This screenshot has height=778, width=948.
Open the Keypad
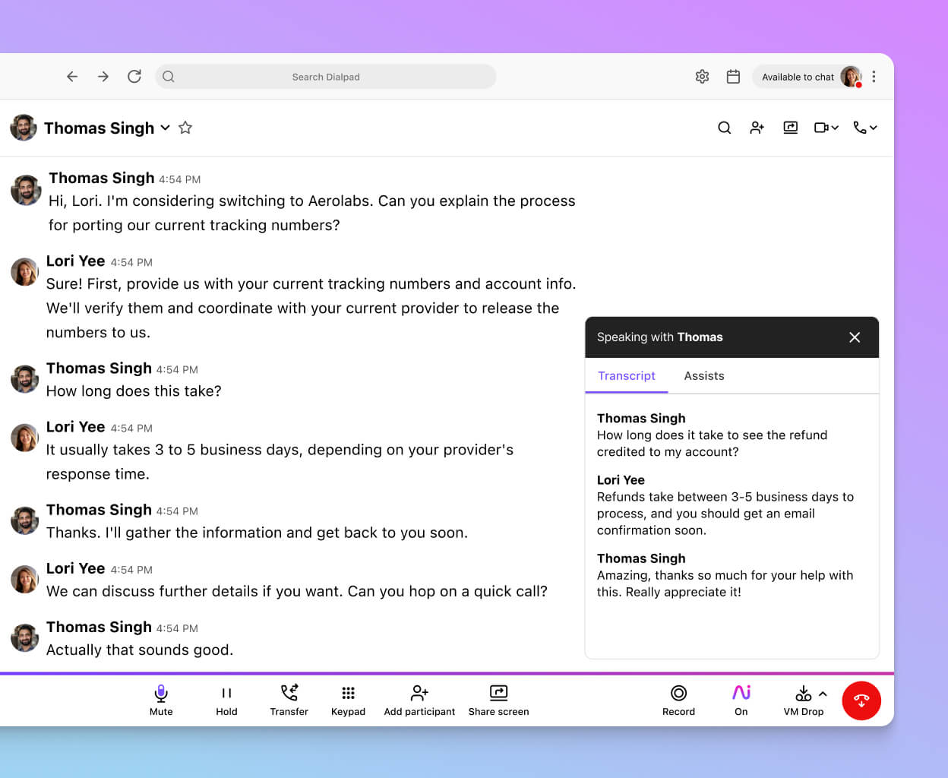coord(348,699)
